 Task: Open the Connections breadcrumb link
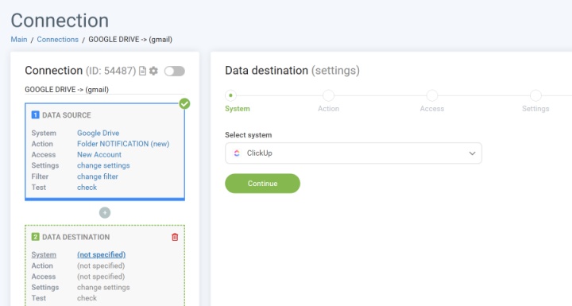[x=58, y=40]
